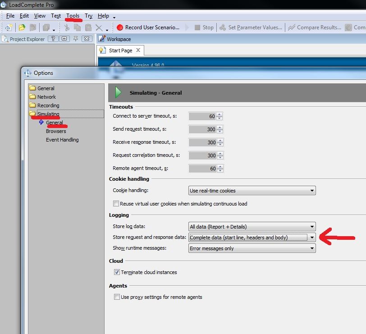
Task: Click the Project Explorer help icon
Action: (52, 39)
